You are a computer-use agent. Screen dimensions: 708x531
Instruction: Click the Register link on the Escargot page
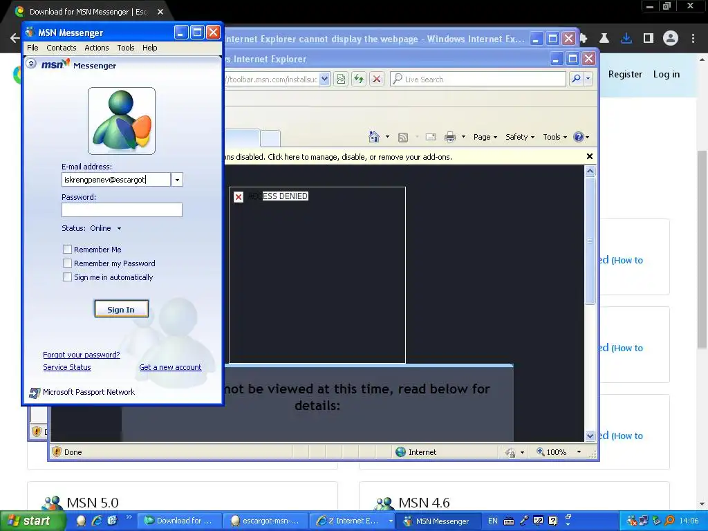point(625,75)
